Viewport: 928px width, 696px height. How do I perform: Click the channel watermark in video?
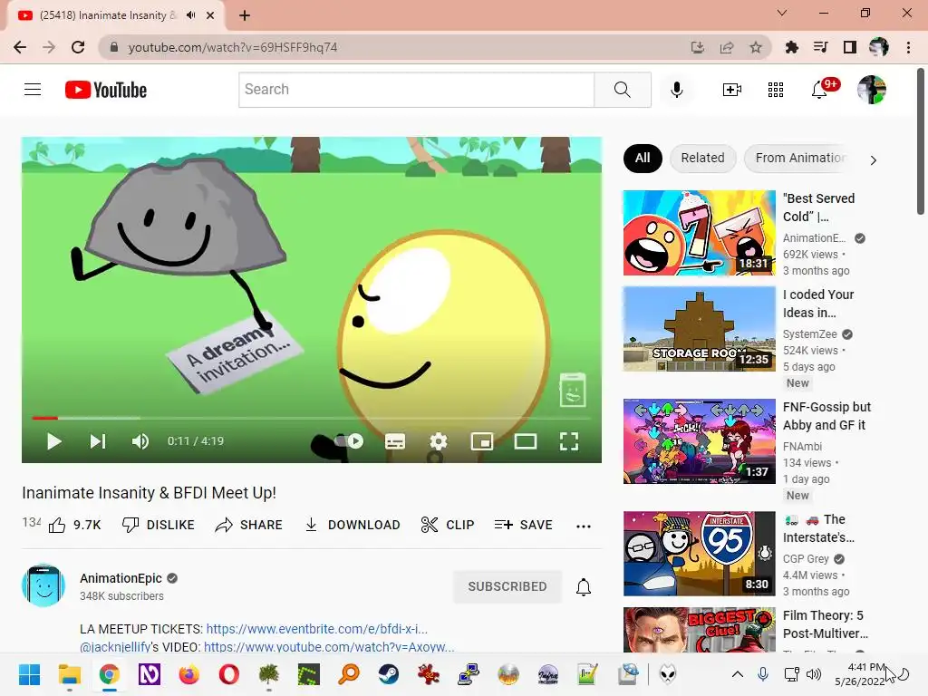click(x=573, y=390)
